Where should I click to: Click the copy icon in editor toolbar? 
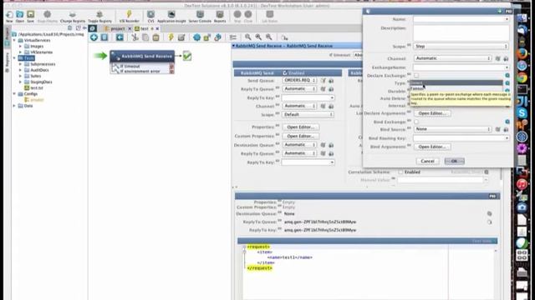[x=145, y=37]
